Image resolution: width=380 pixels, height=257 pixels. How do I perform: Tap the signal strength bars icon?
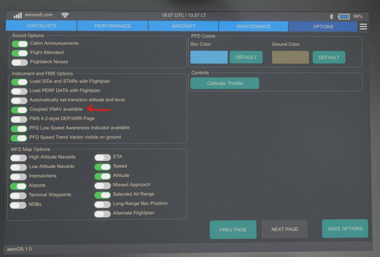18,15
